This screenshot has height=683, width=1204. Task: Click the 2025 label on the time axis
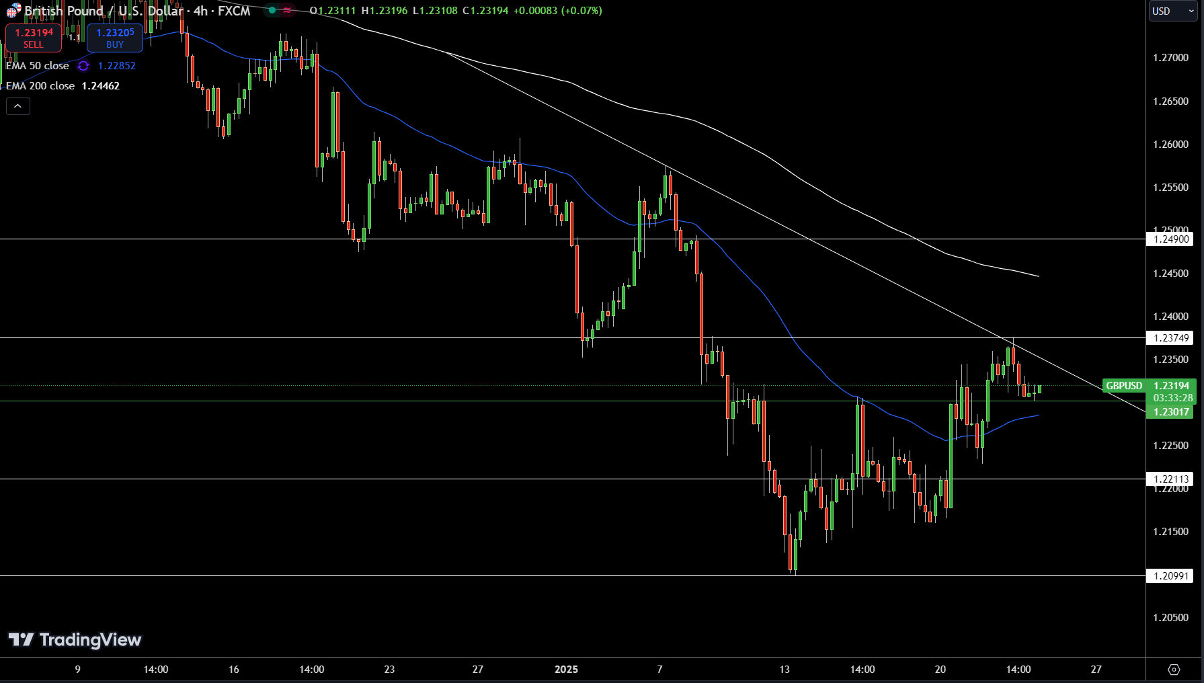point(566,670)
